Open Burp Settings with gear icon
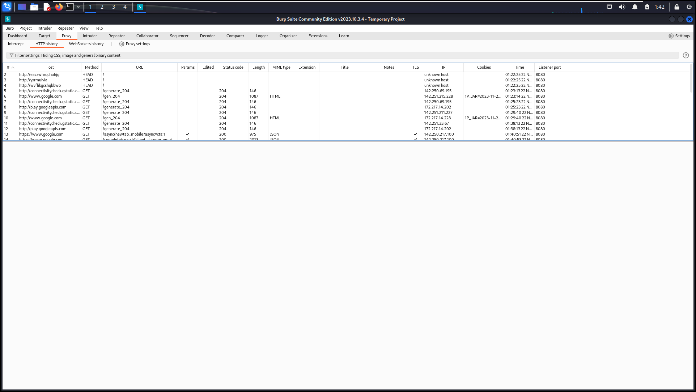The width and height of the screenshot is (696, 392). (x=679, y=36)
